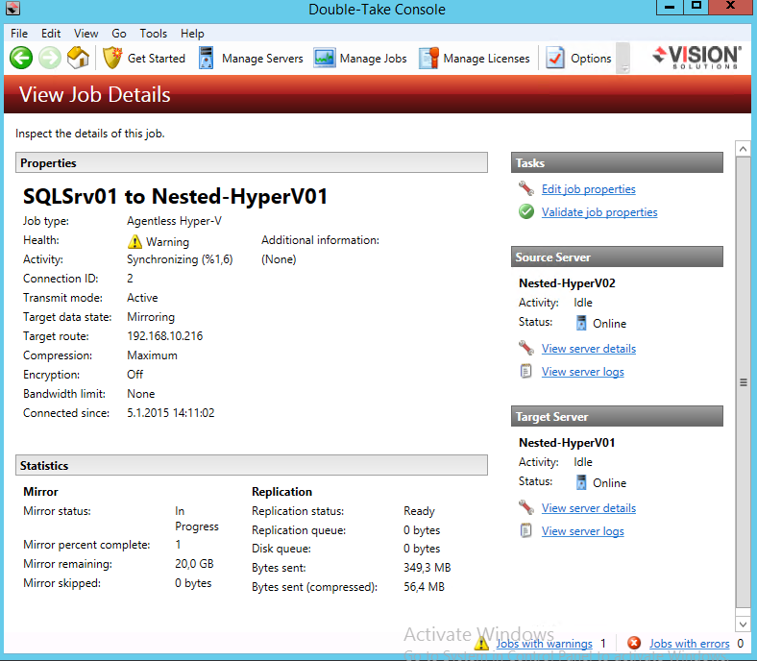The image size is (757, 661).
Task: Click the vertical scrollbar thumb
Action: tap(743, 382)
